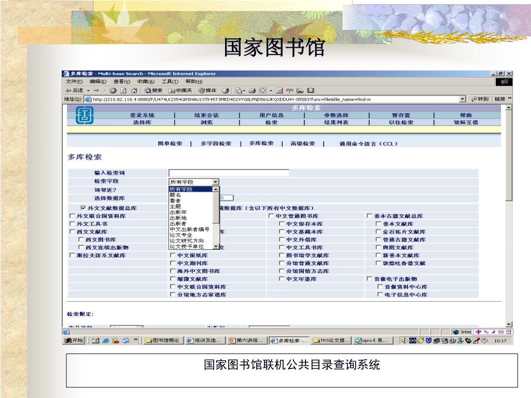The image size is (531, 398).
Task: Open the 帮助(H) menu
Action: pos(194,81)
